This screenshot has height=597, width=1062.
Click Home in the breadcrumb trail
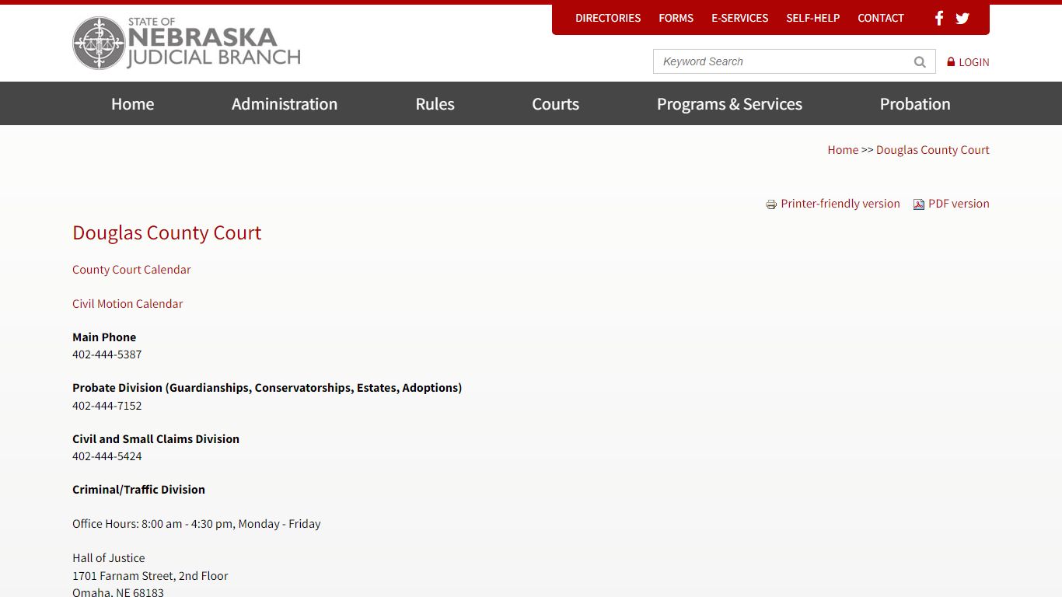[x=843, y=149]
